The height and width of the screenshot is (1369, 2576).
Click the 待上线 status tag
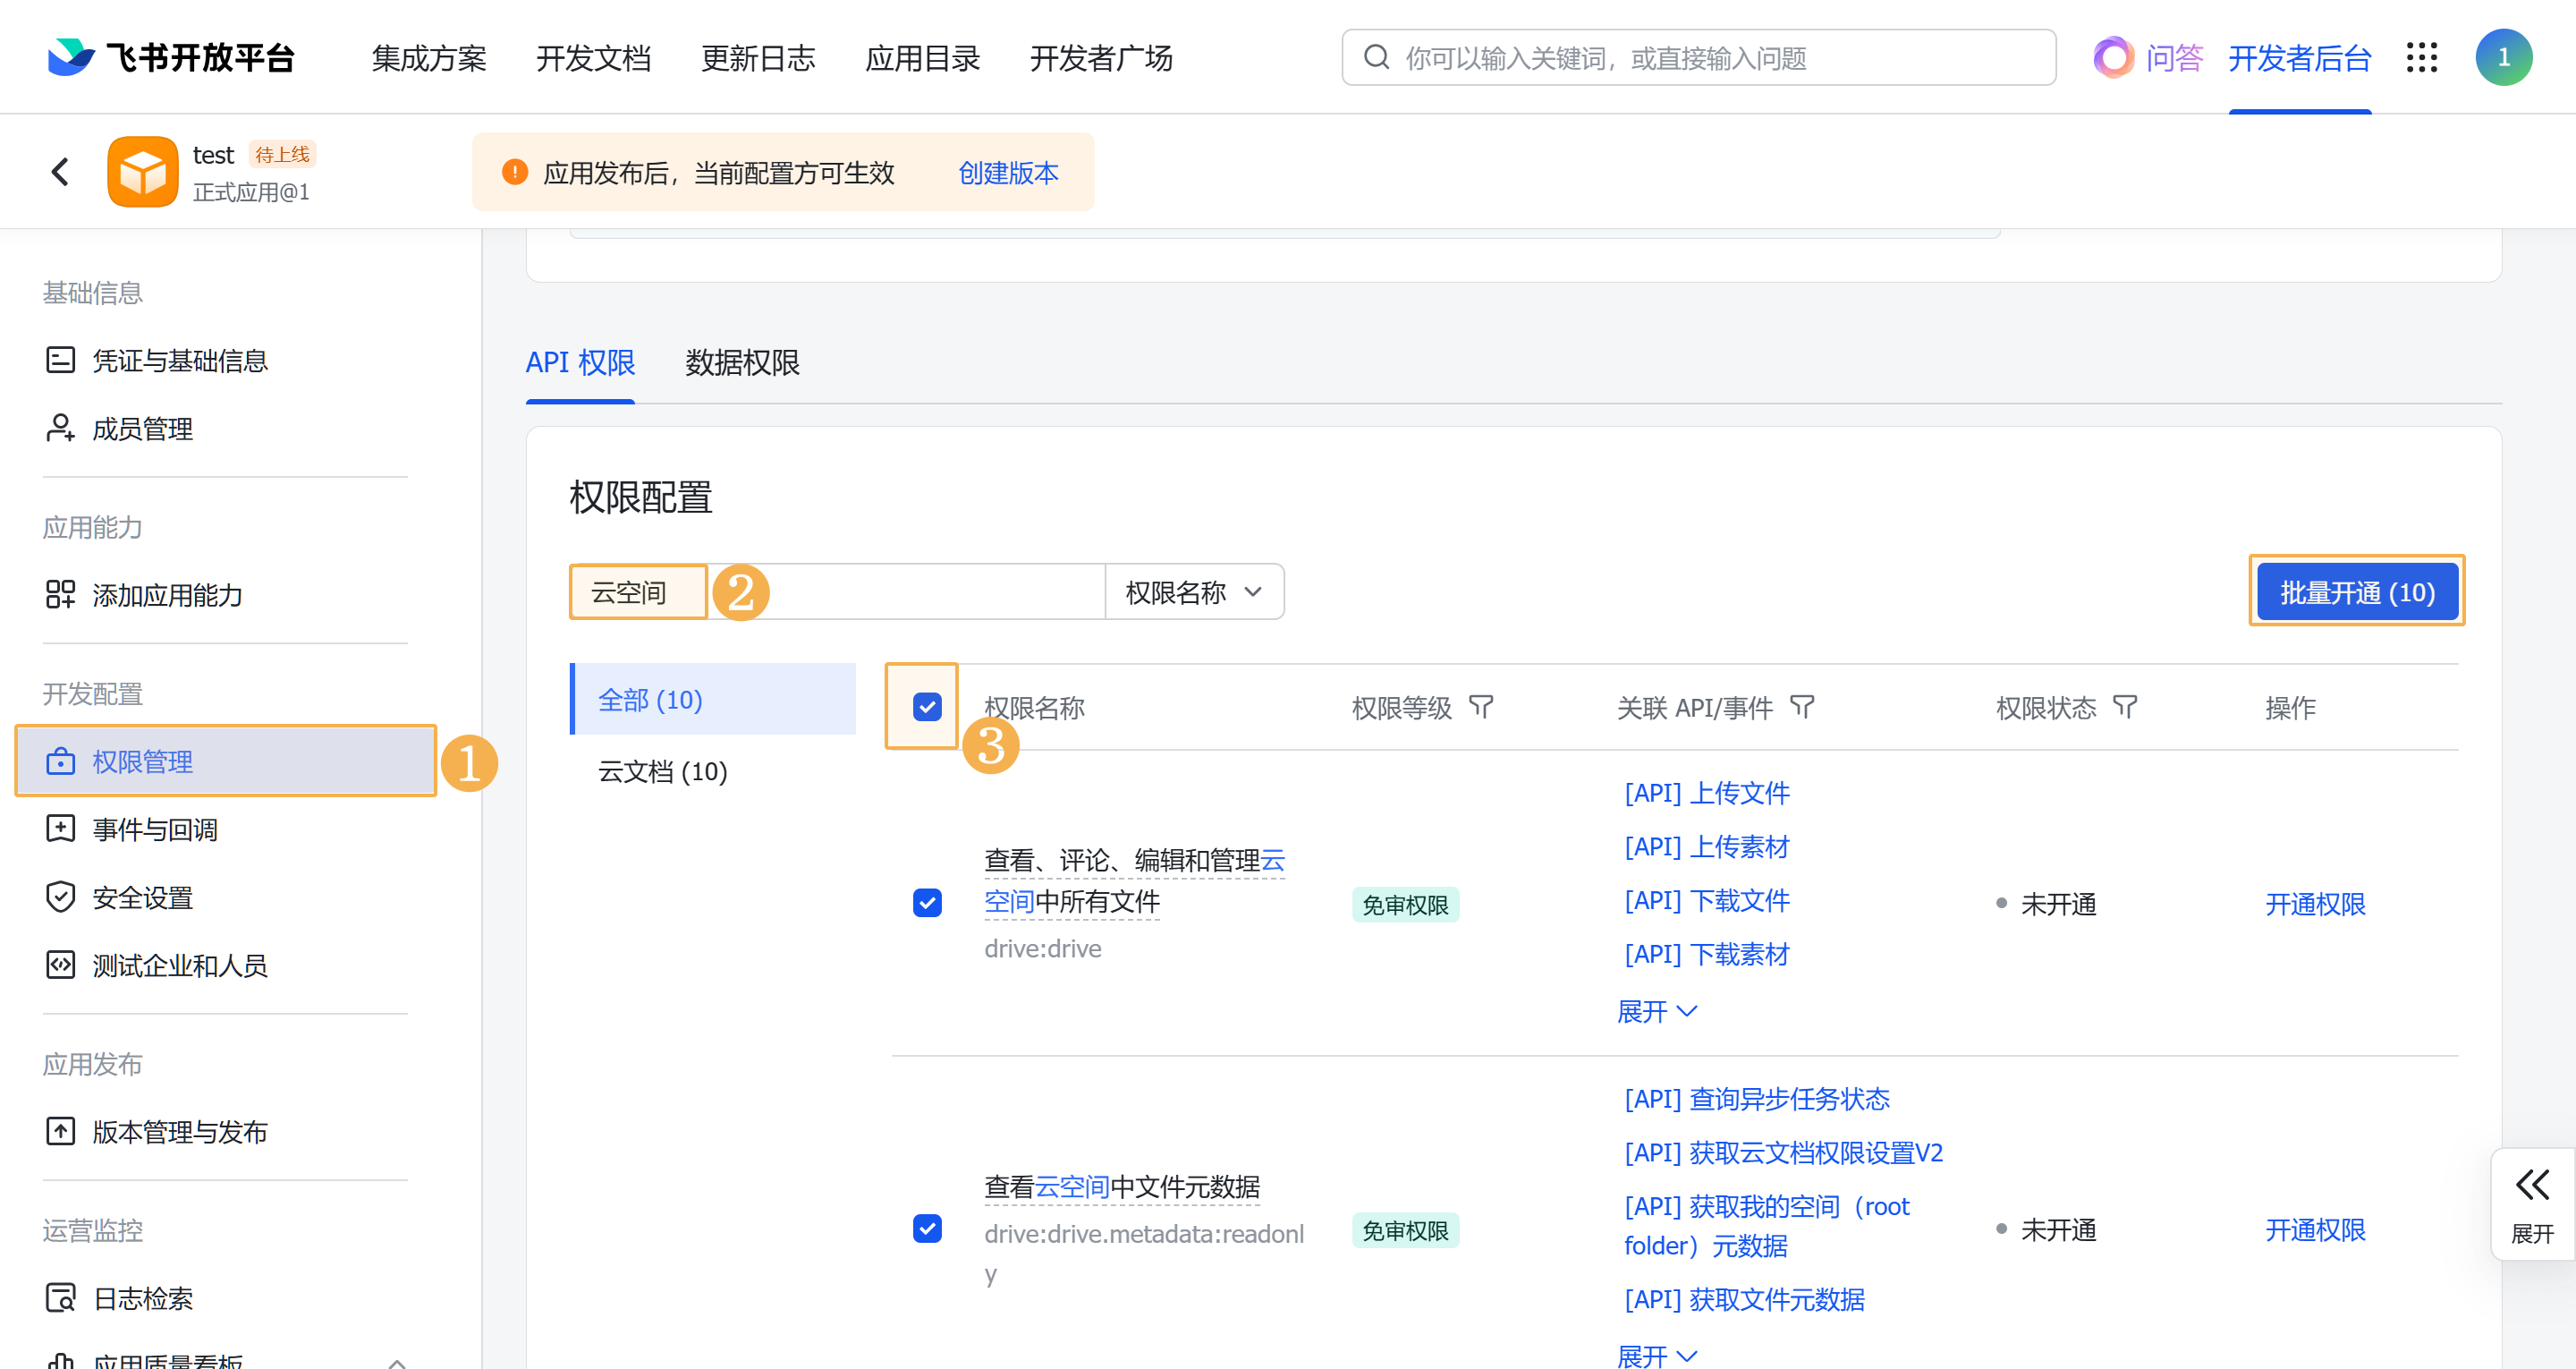click(x=281, y=154)
